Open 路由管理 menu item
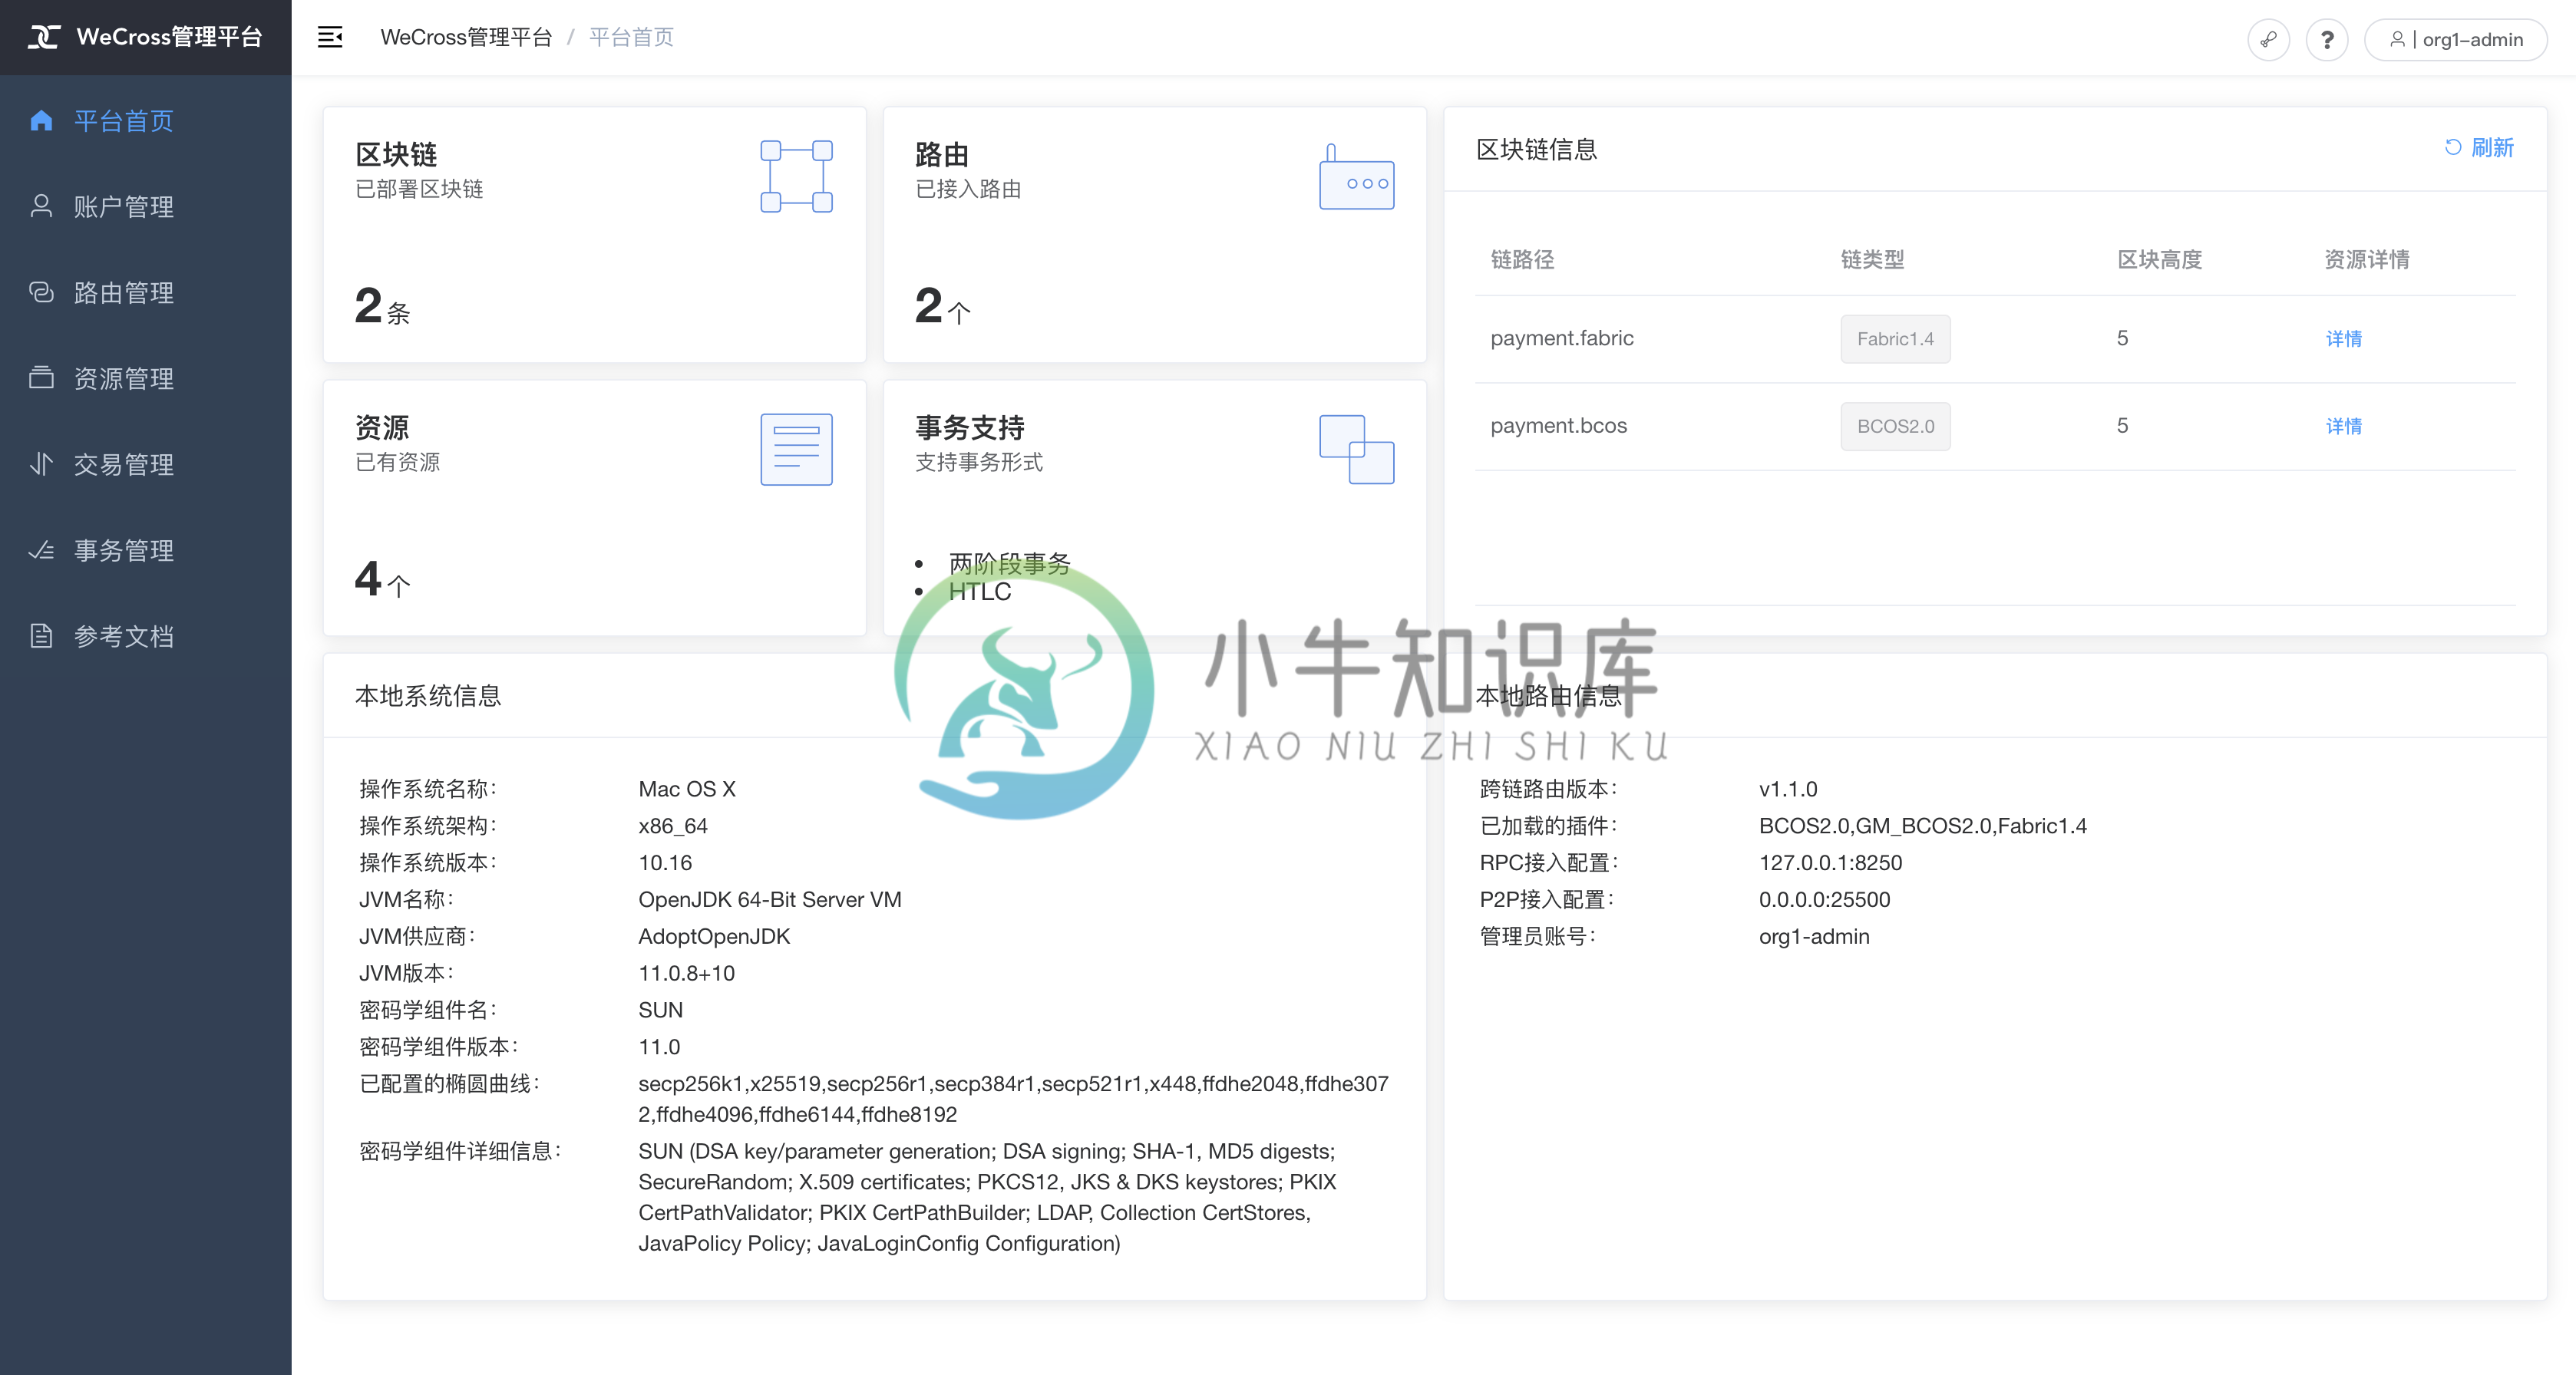The height and width of the screenshot is (1375, 2576). [x=146, y=292]
